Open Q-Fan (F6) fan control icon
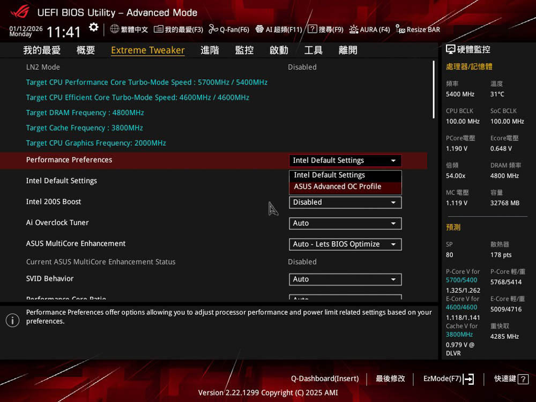Viewport: 536px width, 402px height. pos(213,29)
